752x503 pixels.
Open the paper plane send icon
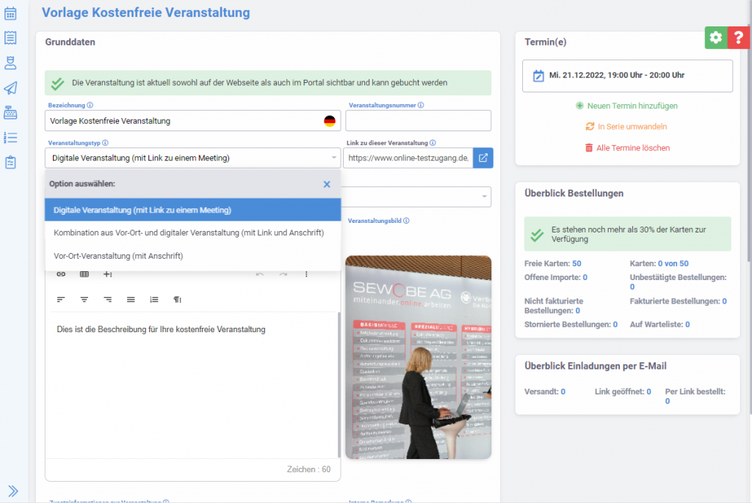point(10,88)
